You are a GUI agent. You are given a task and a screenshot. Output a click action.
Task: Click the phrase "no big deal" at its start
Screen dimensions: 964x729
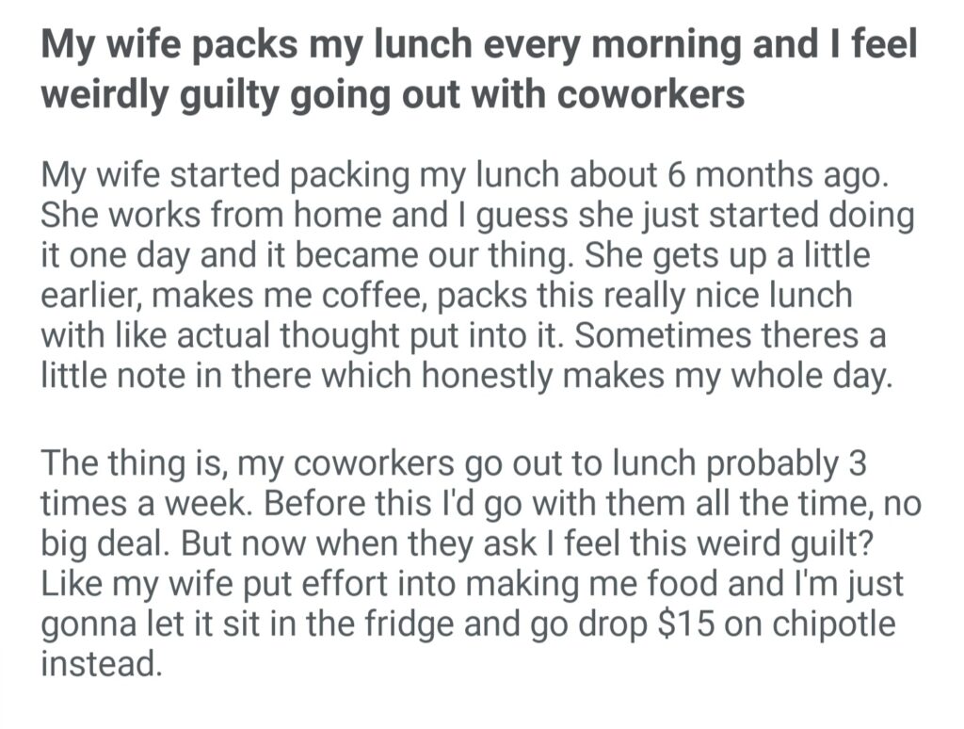(893, 503)
